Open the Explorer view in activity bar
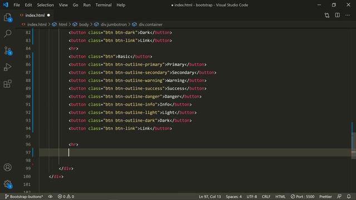This screenshot has width=356, height=200. pos(8,17)
